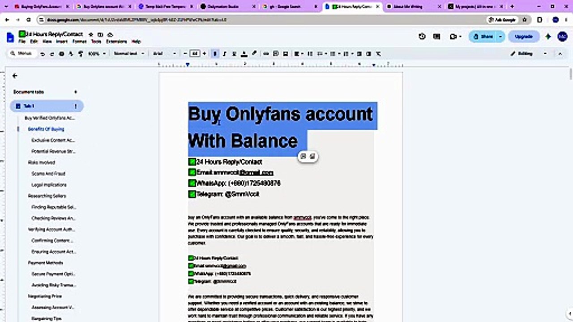The width and height of the screenshot is (573, 322).
Task: Close the document outline with back arrow
Action: coord(15,76)
